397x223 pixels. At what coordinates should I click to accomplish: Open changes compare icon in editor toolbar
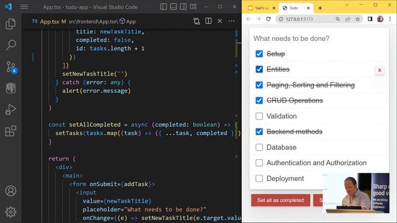point(197,21)
